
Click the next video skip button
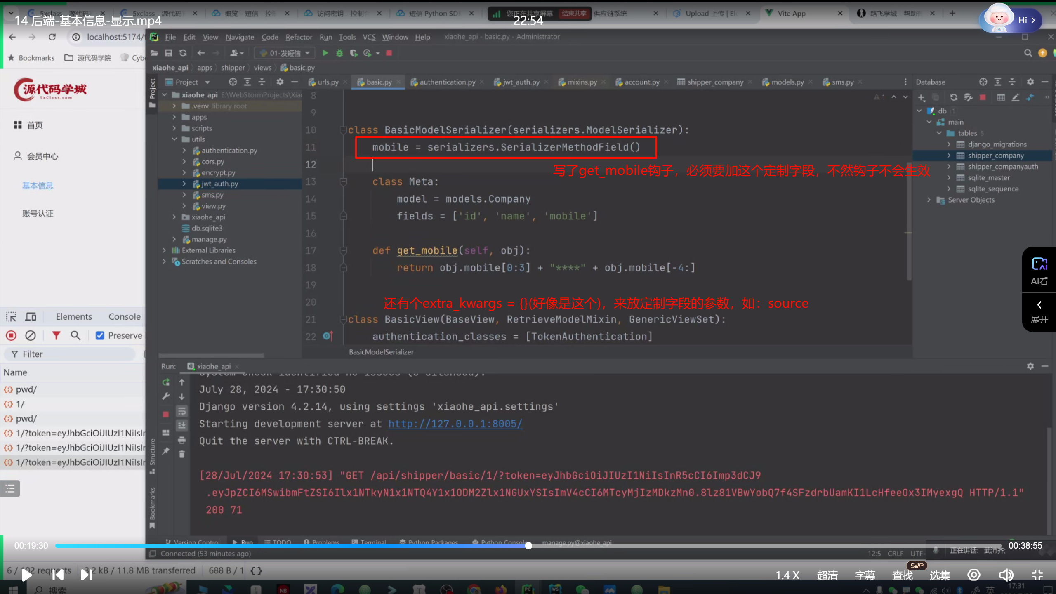(x=86, y=575)
